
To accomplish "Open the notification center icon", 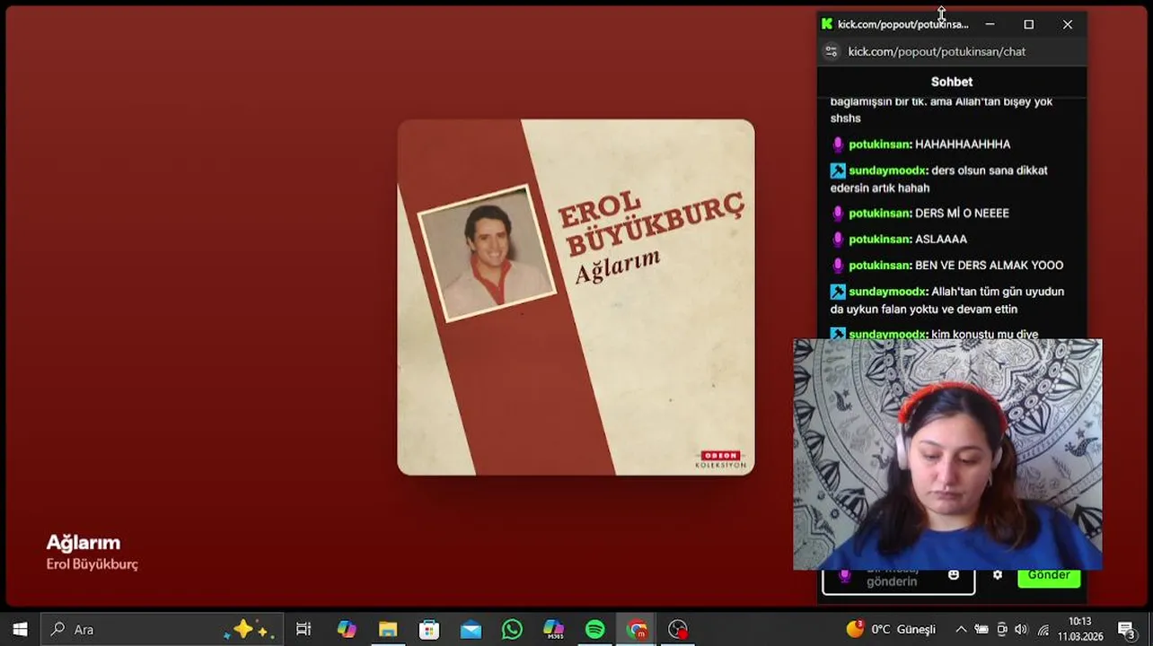I will 1127,629.
